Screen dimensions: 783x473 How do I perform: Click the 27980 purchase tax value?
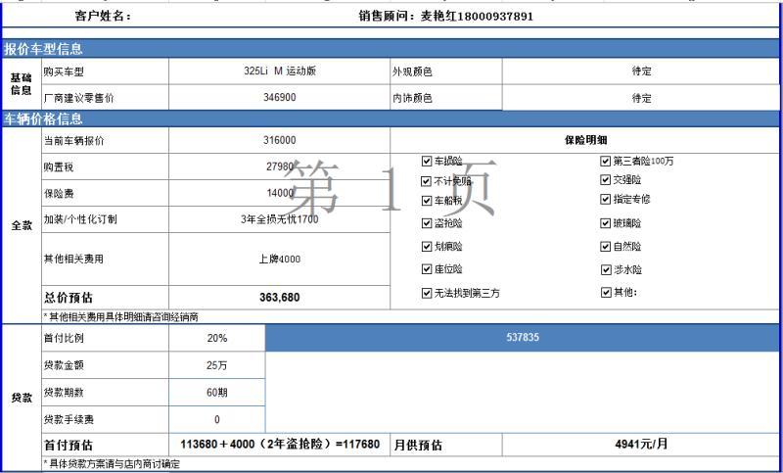[280, 166]
